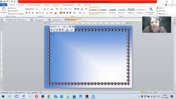
Task: Click the Cut (Вырезать) button
Action: click(12, 8)
